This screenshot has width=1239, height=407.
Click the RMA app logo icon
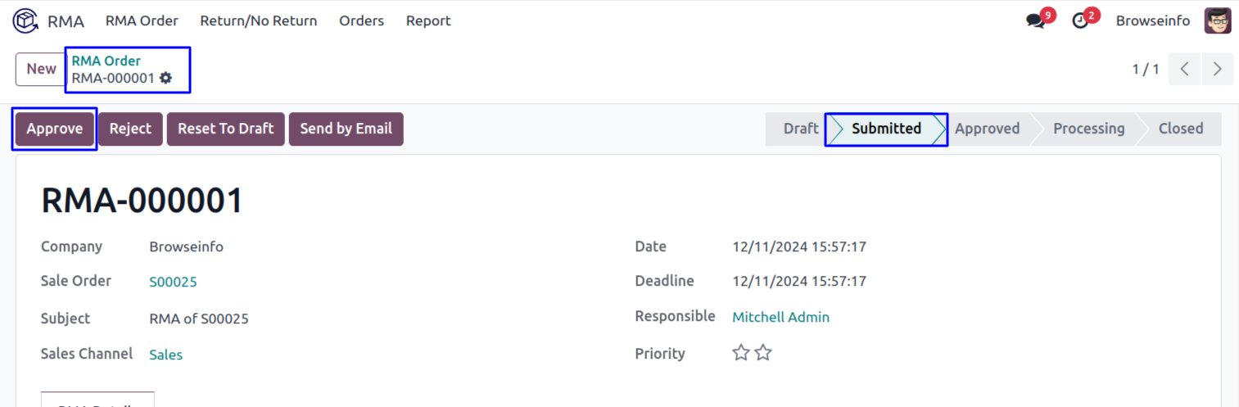point(25,20)
